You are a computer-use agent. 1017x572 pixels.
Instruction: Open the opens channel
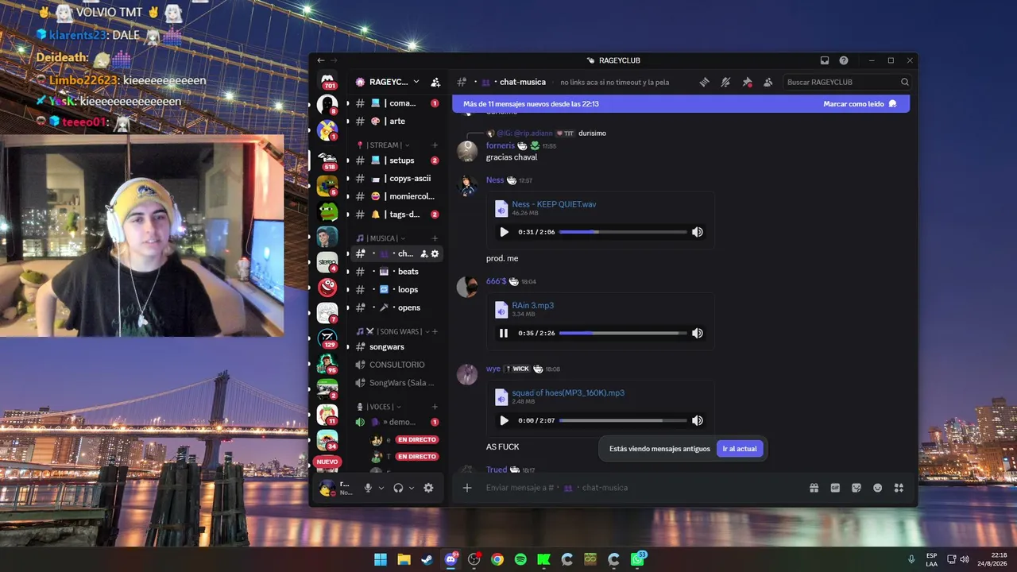[x=396, y=307]
